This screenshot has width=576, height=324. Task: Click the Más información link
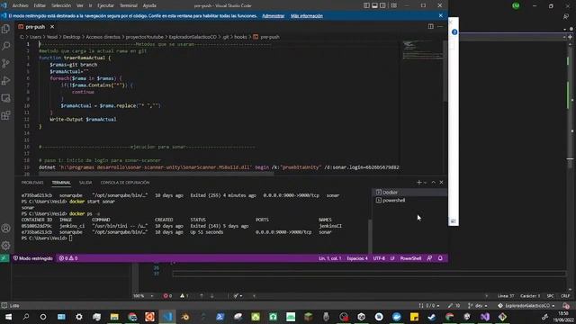(x=307, y=16)
